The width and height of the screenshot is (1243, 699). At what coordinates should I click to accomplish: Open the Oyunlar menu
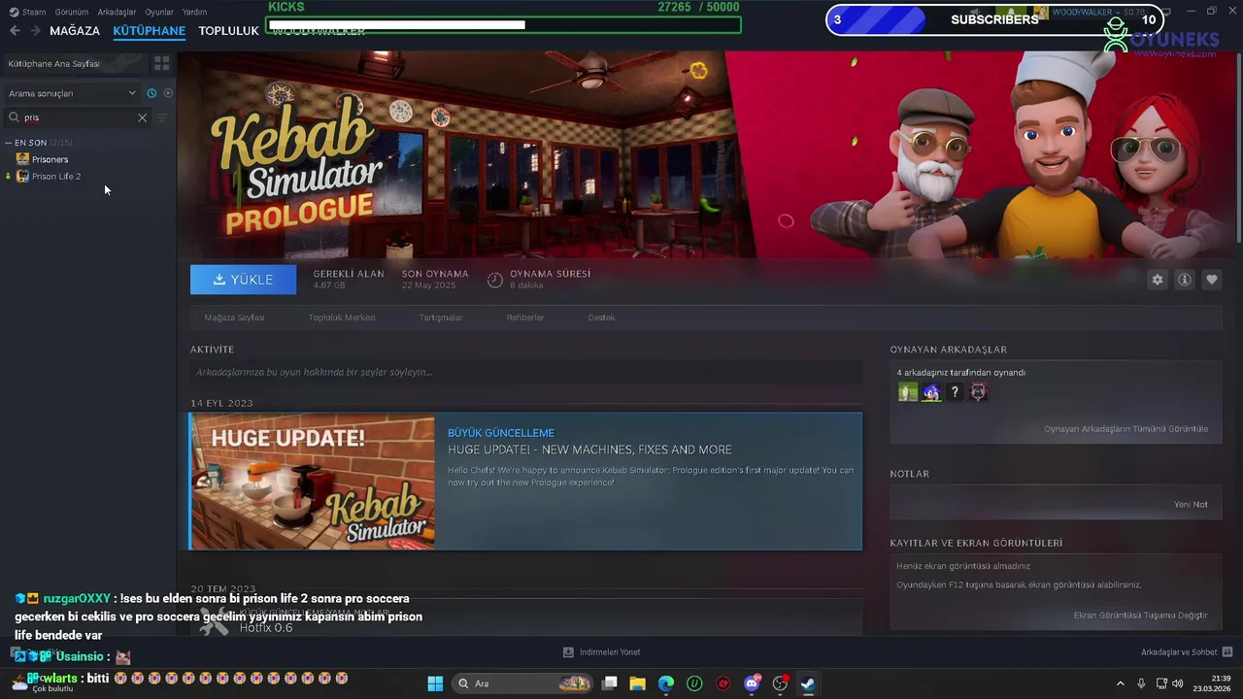(x=159, y=12)
